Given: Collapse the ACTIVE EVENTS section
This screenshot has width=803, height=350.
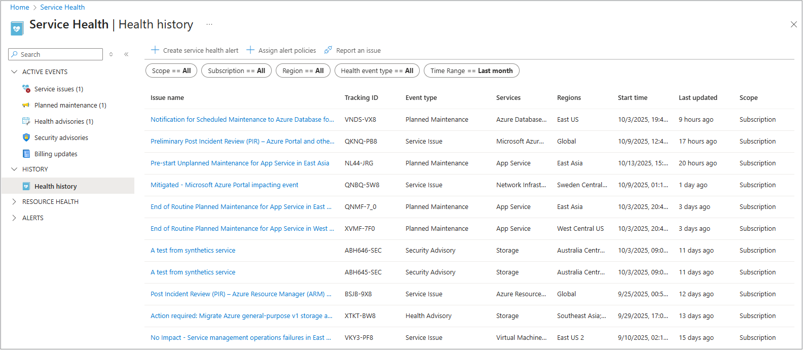Looking at the screenshot, I should pyautogui.click(x=14, y=72).
